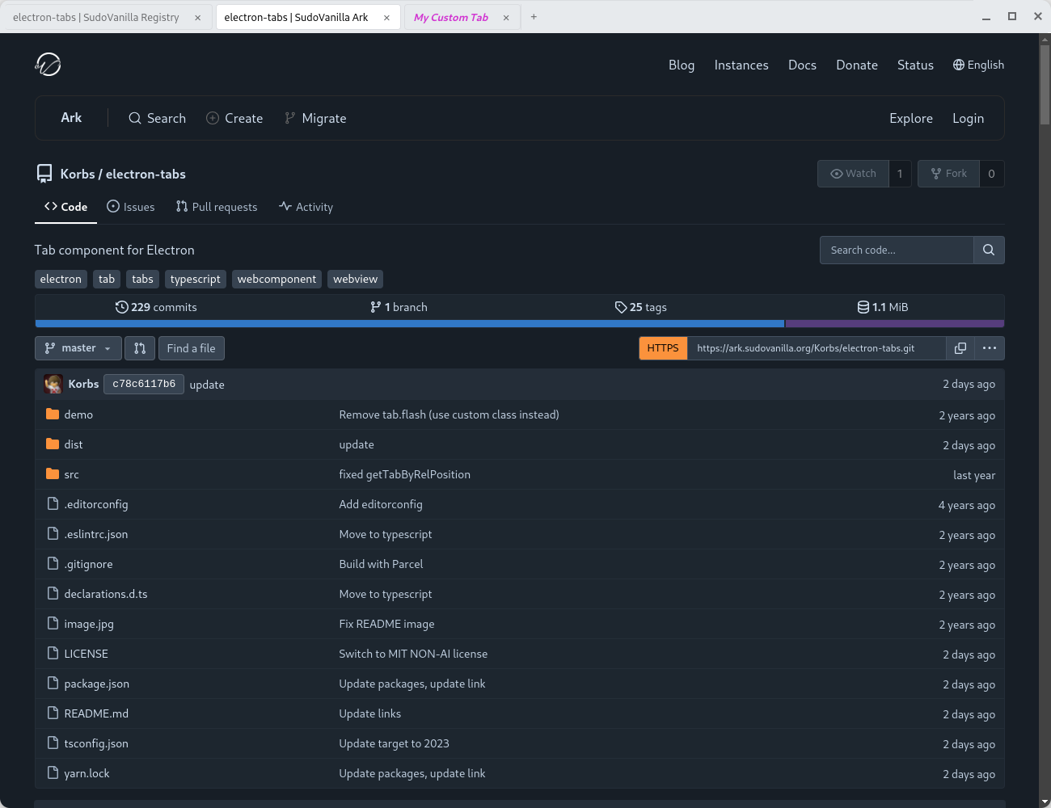Focus the Search code input field
Viewport: 1051px width, 808px height.
[x=897, y=250]
